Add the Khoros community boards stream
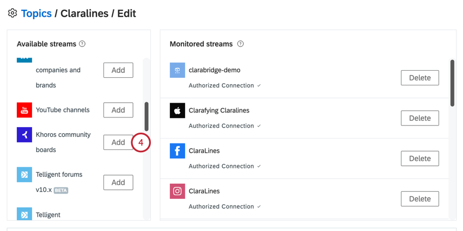This screenshot has height=231, width=463. coord(118,142)
